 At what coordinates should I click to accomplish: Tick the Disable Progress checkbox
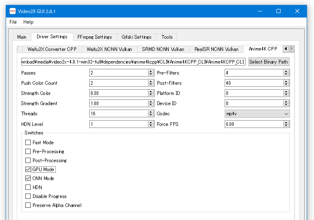pos(28,196)
